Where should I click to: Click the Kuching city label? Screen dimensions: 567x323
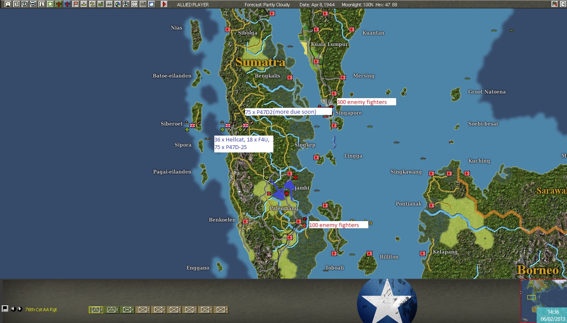tap(479, 161)
